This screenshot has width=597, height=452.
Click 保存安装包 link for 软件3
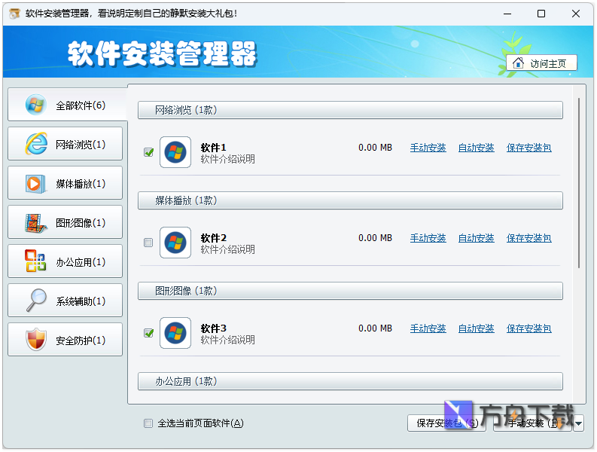click(x=528, y=328)
